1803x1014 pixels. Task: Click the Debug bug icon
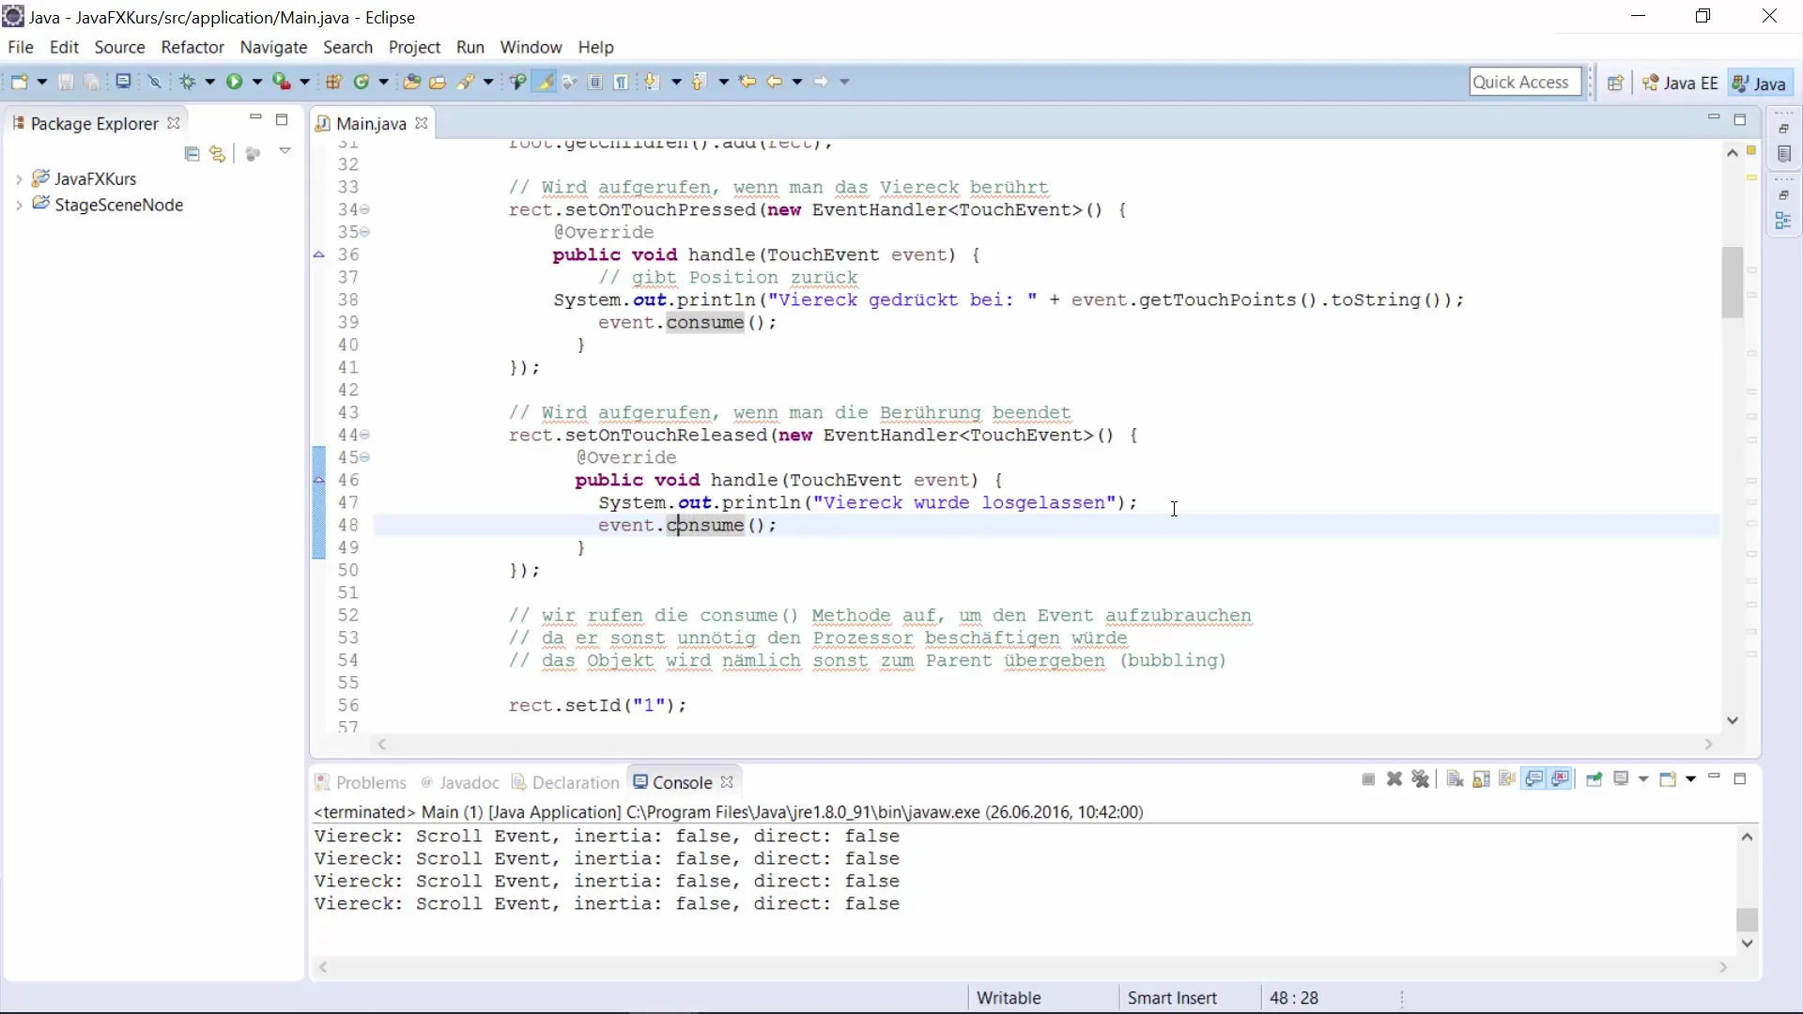point(188,82)
